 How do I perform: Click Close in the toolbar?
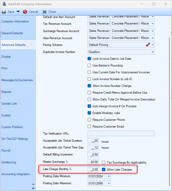[x=52, y=12]
